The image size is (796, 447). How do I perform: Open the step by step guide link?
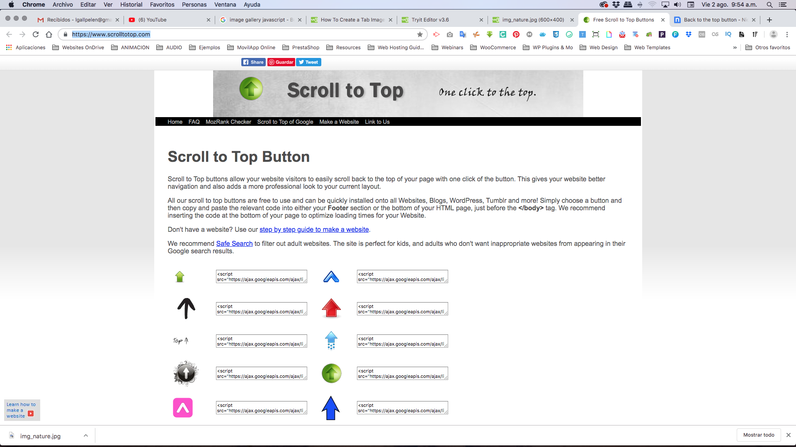[314, 229]
